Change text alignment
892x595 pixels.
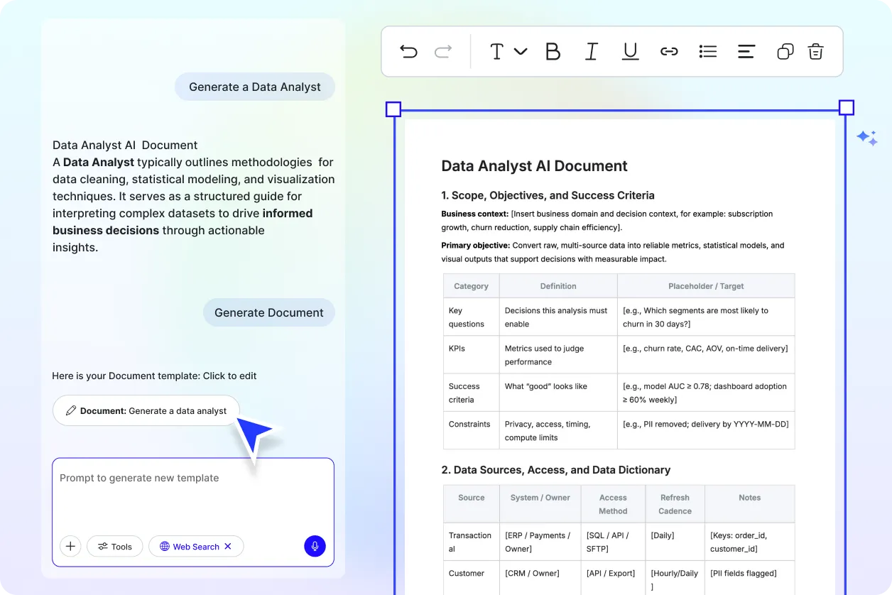coord(746,50)
